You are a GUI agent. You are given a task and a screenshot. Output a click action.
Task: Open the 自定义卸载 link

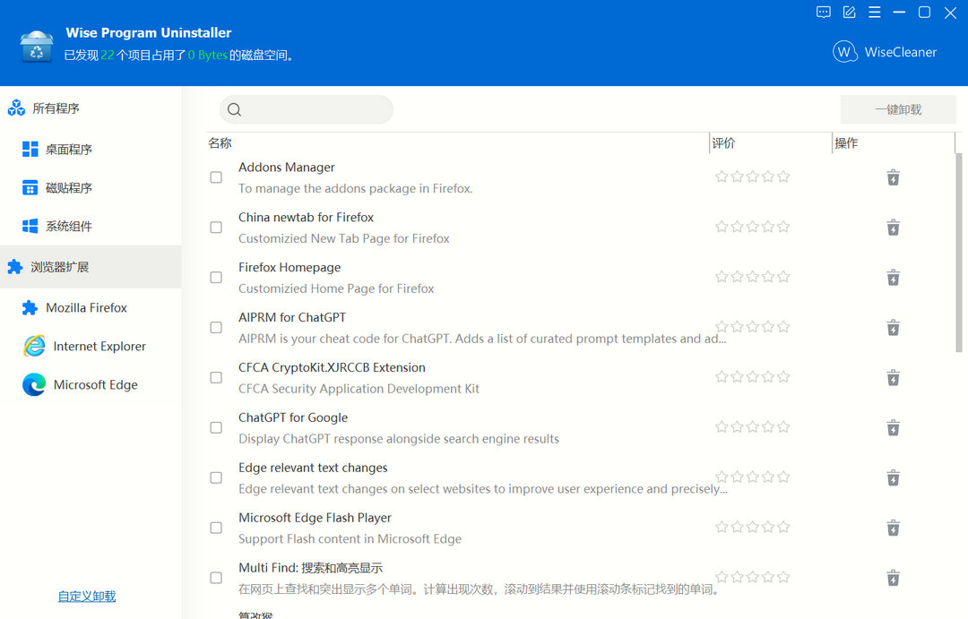pos(86,595)
